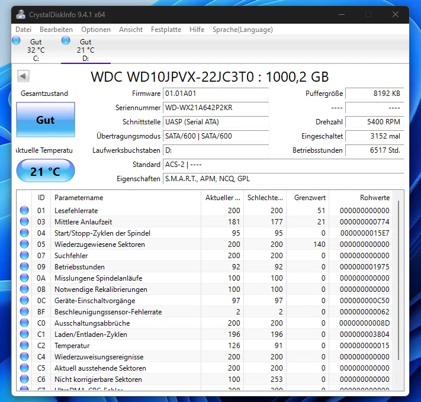Click the ID column header

41,198
